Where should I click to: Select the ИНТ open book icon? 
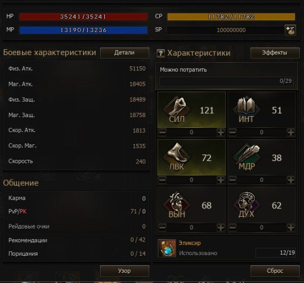pyautogui.click(x=247, y=109)
